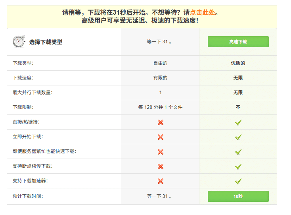Viewport: 291px width, 215px height.
Task: Click the green checkmark for 支持下载加速器
Action: pos(238,181)
